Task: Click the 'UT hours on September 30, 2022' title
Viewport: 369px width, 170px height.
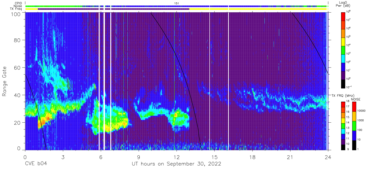Action: pyautogui.click(x=177, y=164)
